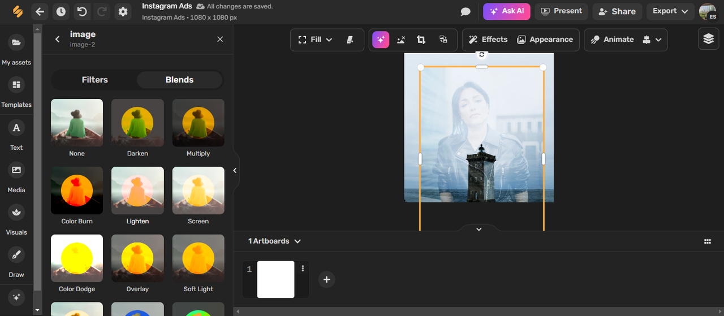The image size is (724, 316).
Task: Apply the Overlay blend mode
Action: point(137,259)
